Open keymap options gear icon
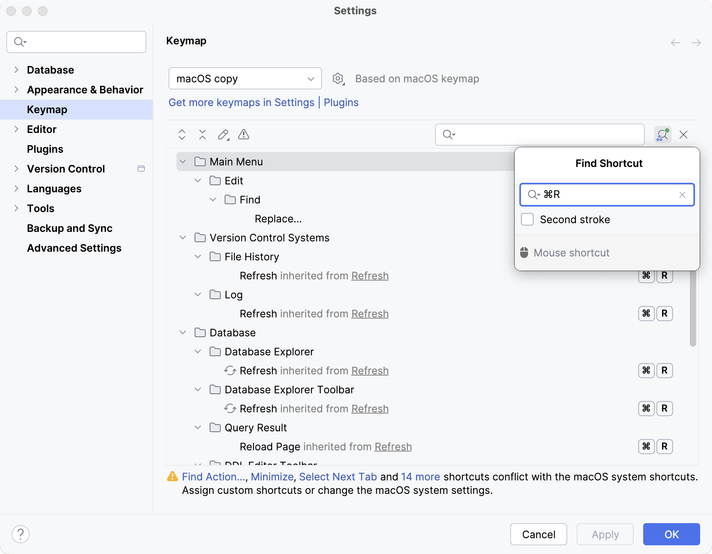Viewport: 712px width, 554px height. click(x=338, y=78)
